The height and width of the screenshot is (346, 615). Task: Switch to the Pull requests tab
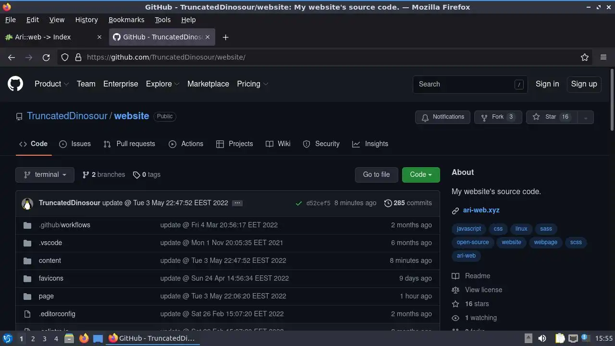129,144
